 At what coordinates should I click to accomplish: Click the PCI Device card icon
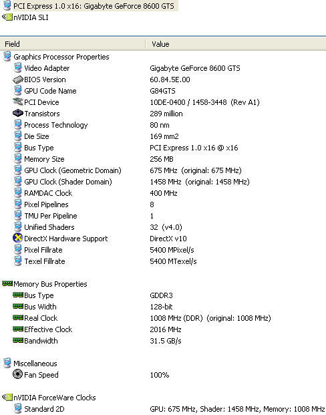[x=18, y=102]
